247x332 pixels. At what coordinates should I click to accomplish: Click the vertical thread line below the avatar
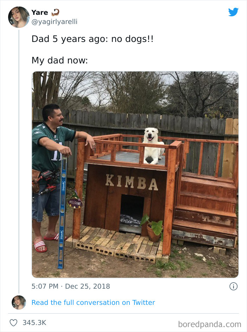[x=19, y=159]
